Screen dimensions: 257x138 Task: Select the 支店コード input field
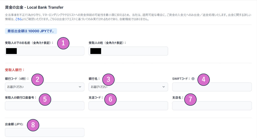(128, 106)
